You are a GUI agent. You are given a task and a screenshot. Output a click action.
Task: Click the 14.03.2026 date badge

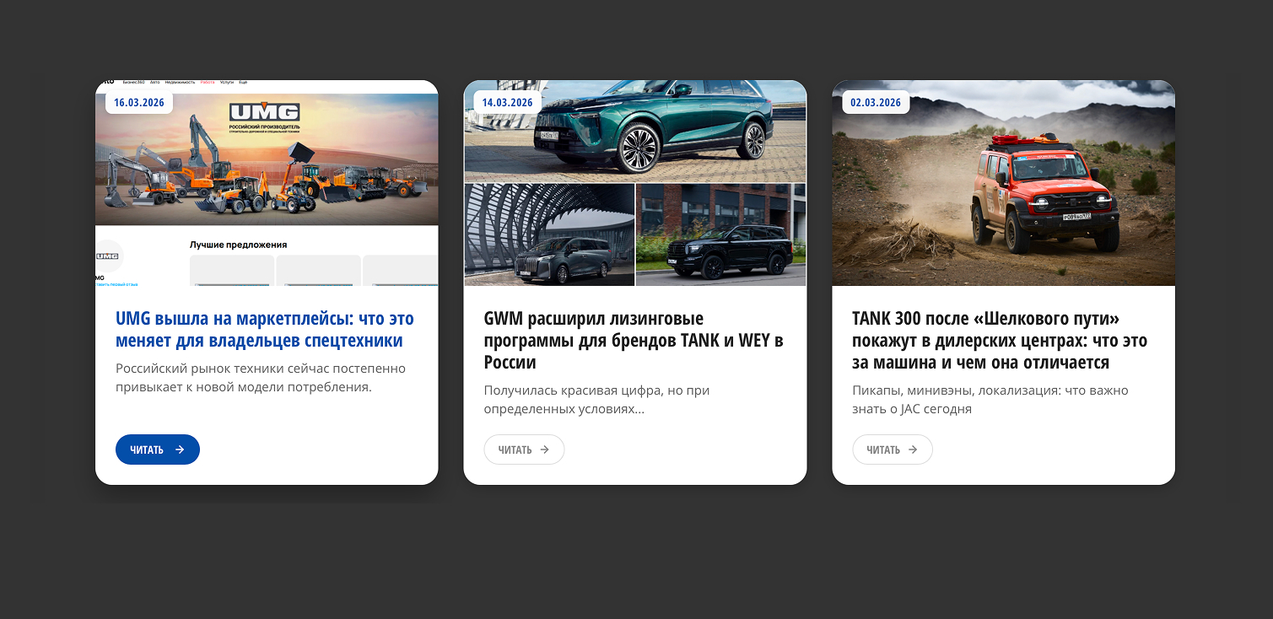click(507, 102)
